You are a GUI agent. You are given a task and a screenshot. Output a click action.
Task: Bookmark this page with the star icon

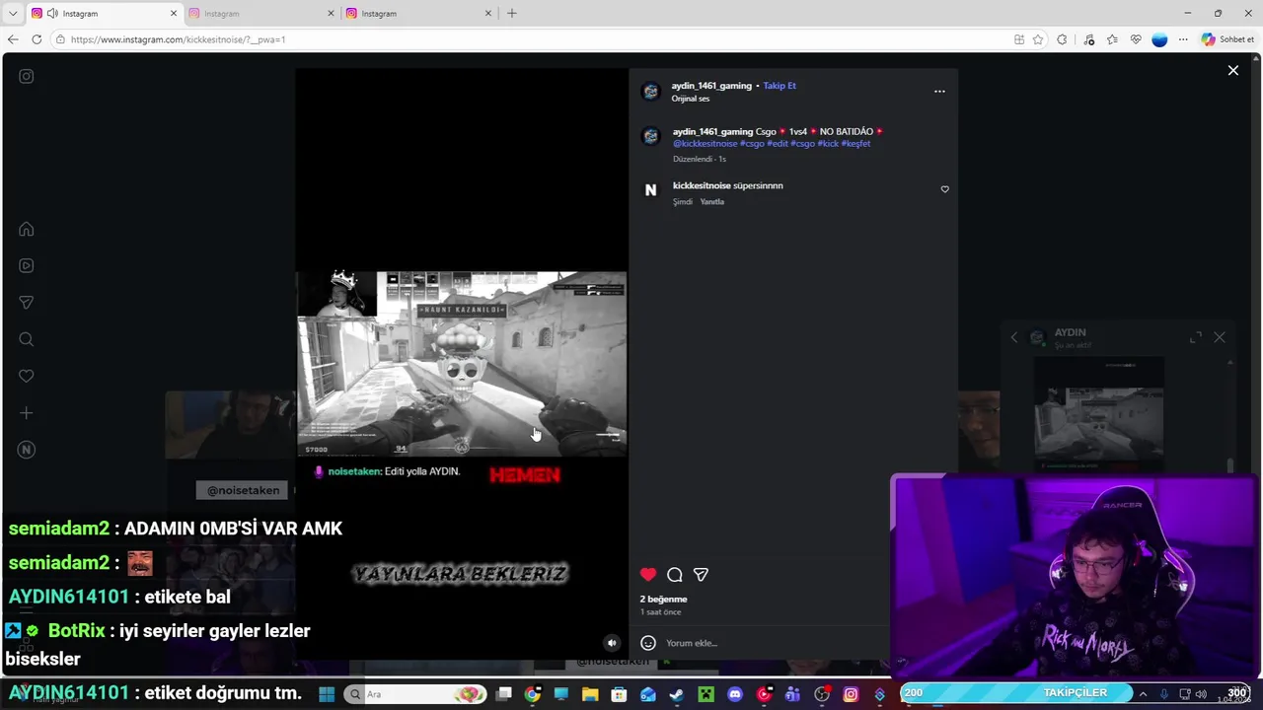click(x=1038, y=39)
